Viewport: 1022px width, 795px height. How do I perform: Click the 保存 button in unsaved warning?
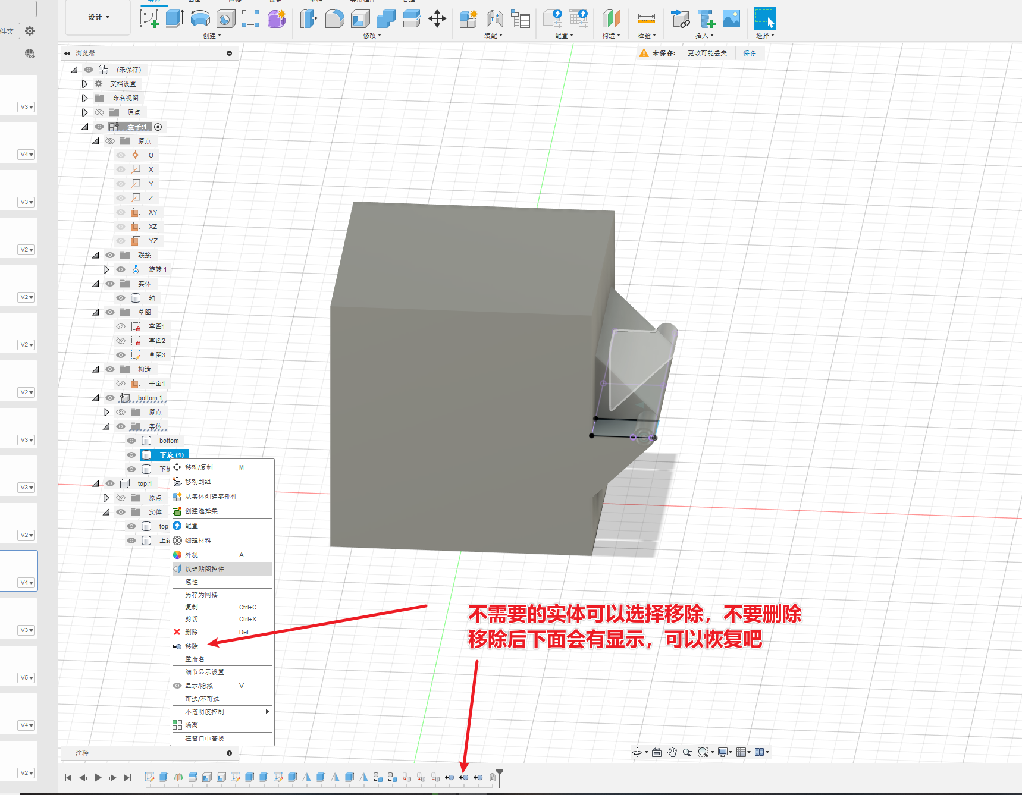tap(750, 53)
